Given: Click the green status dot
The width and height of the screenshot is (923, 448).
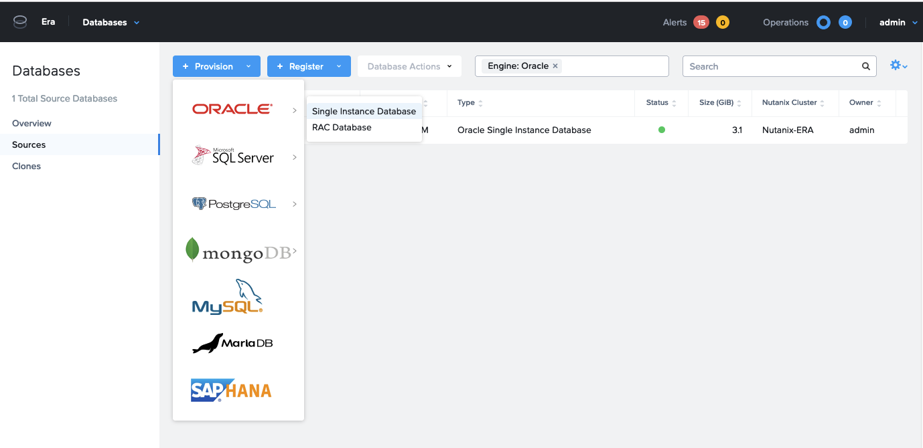Looking at the screenshot, I should tap(662, 130).
